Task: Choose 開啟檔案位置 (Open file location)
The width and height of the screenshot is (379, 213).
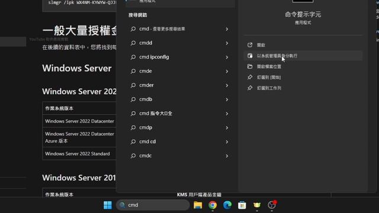Action: (303, 66)
